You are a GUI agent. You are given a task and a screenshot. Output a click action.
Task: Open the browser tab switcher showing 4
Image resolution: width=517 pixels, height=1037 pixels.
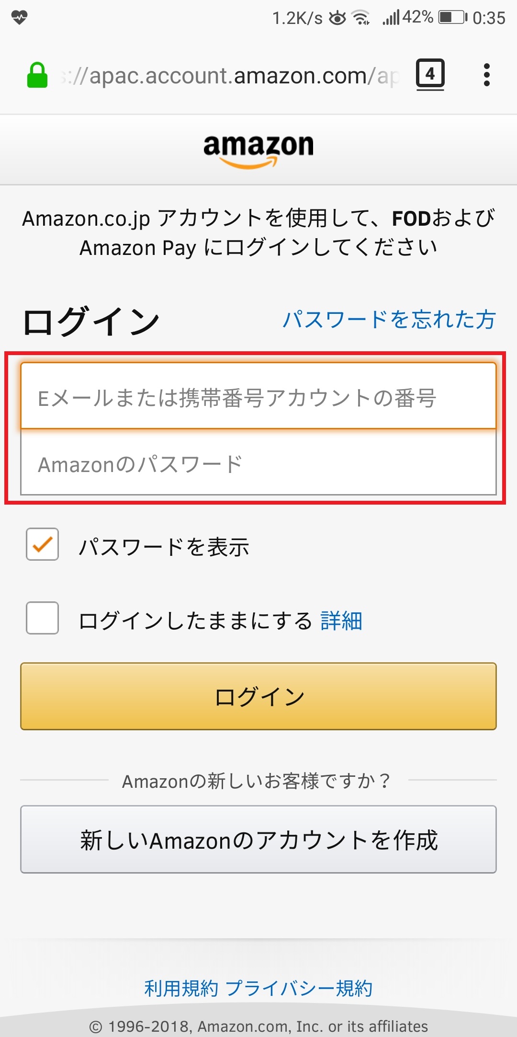pos(430,74)
